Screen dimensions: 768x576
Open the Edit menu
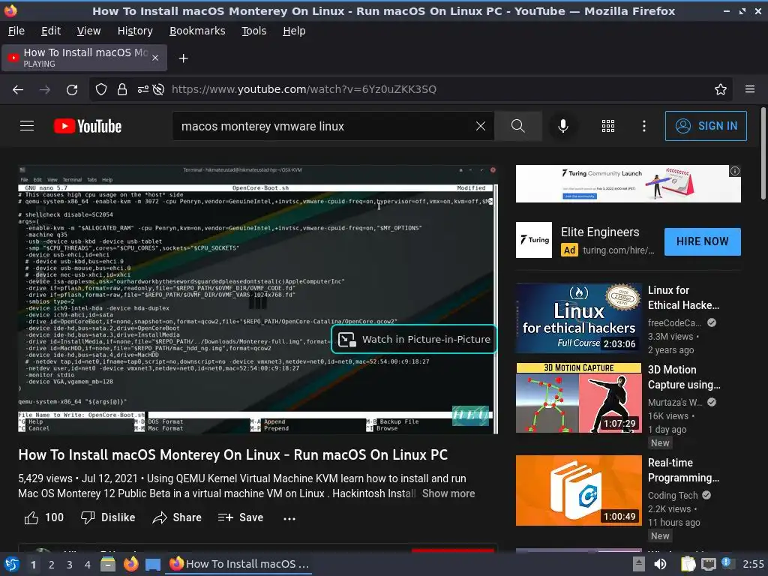pyautogui.click(x=51, y=31)
